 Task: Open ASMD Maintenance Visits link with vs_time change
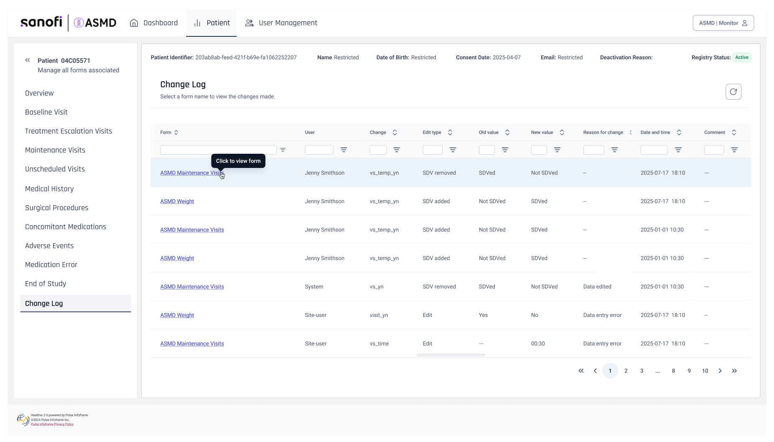[x=192, y=343]
